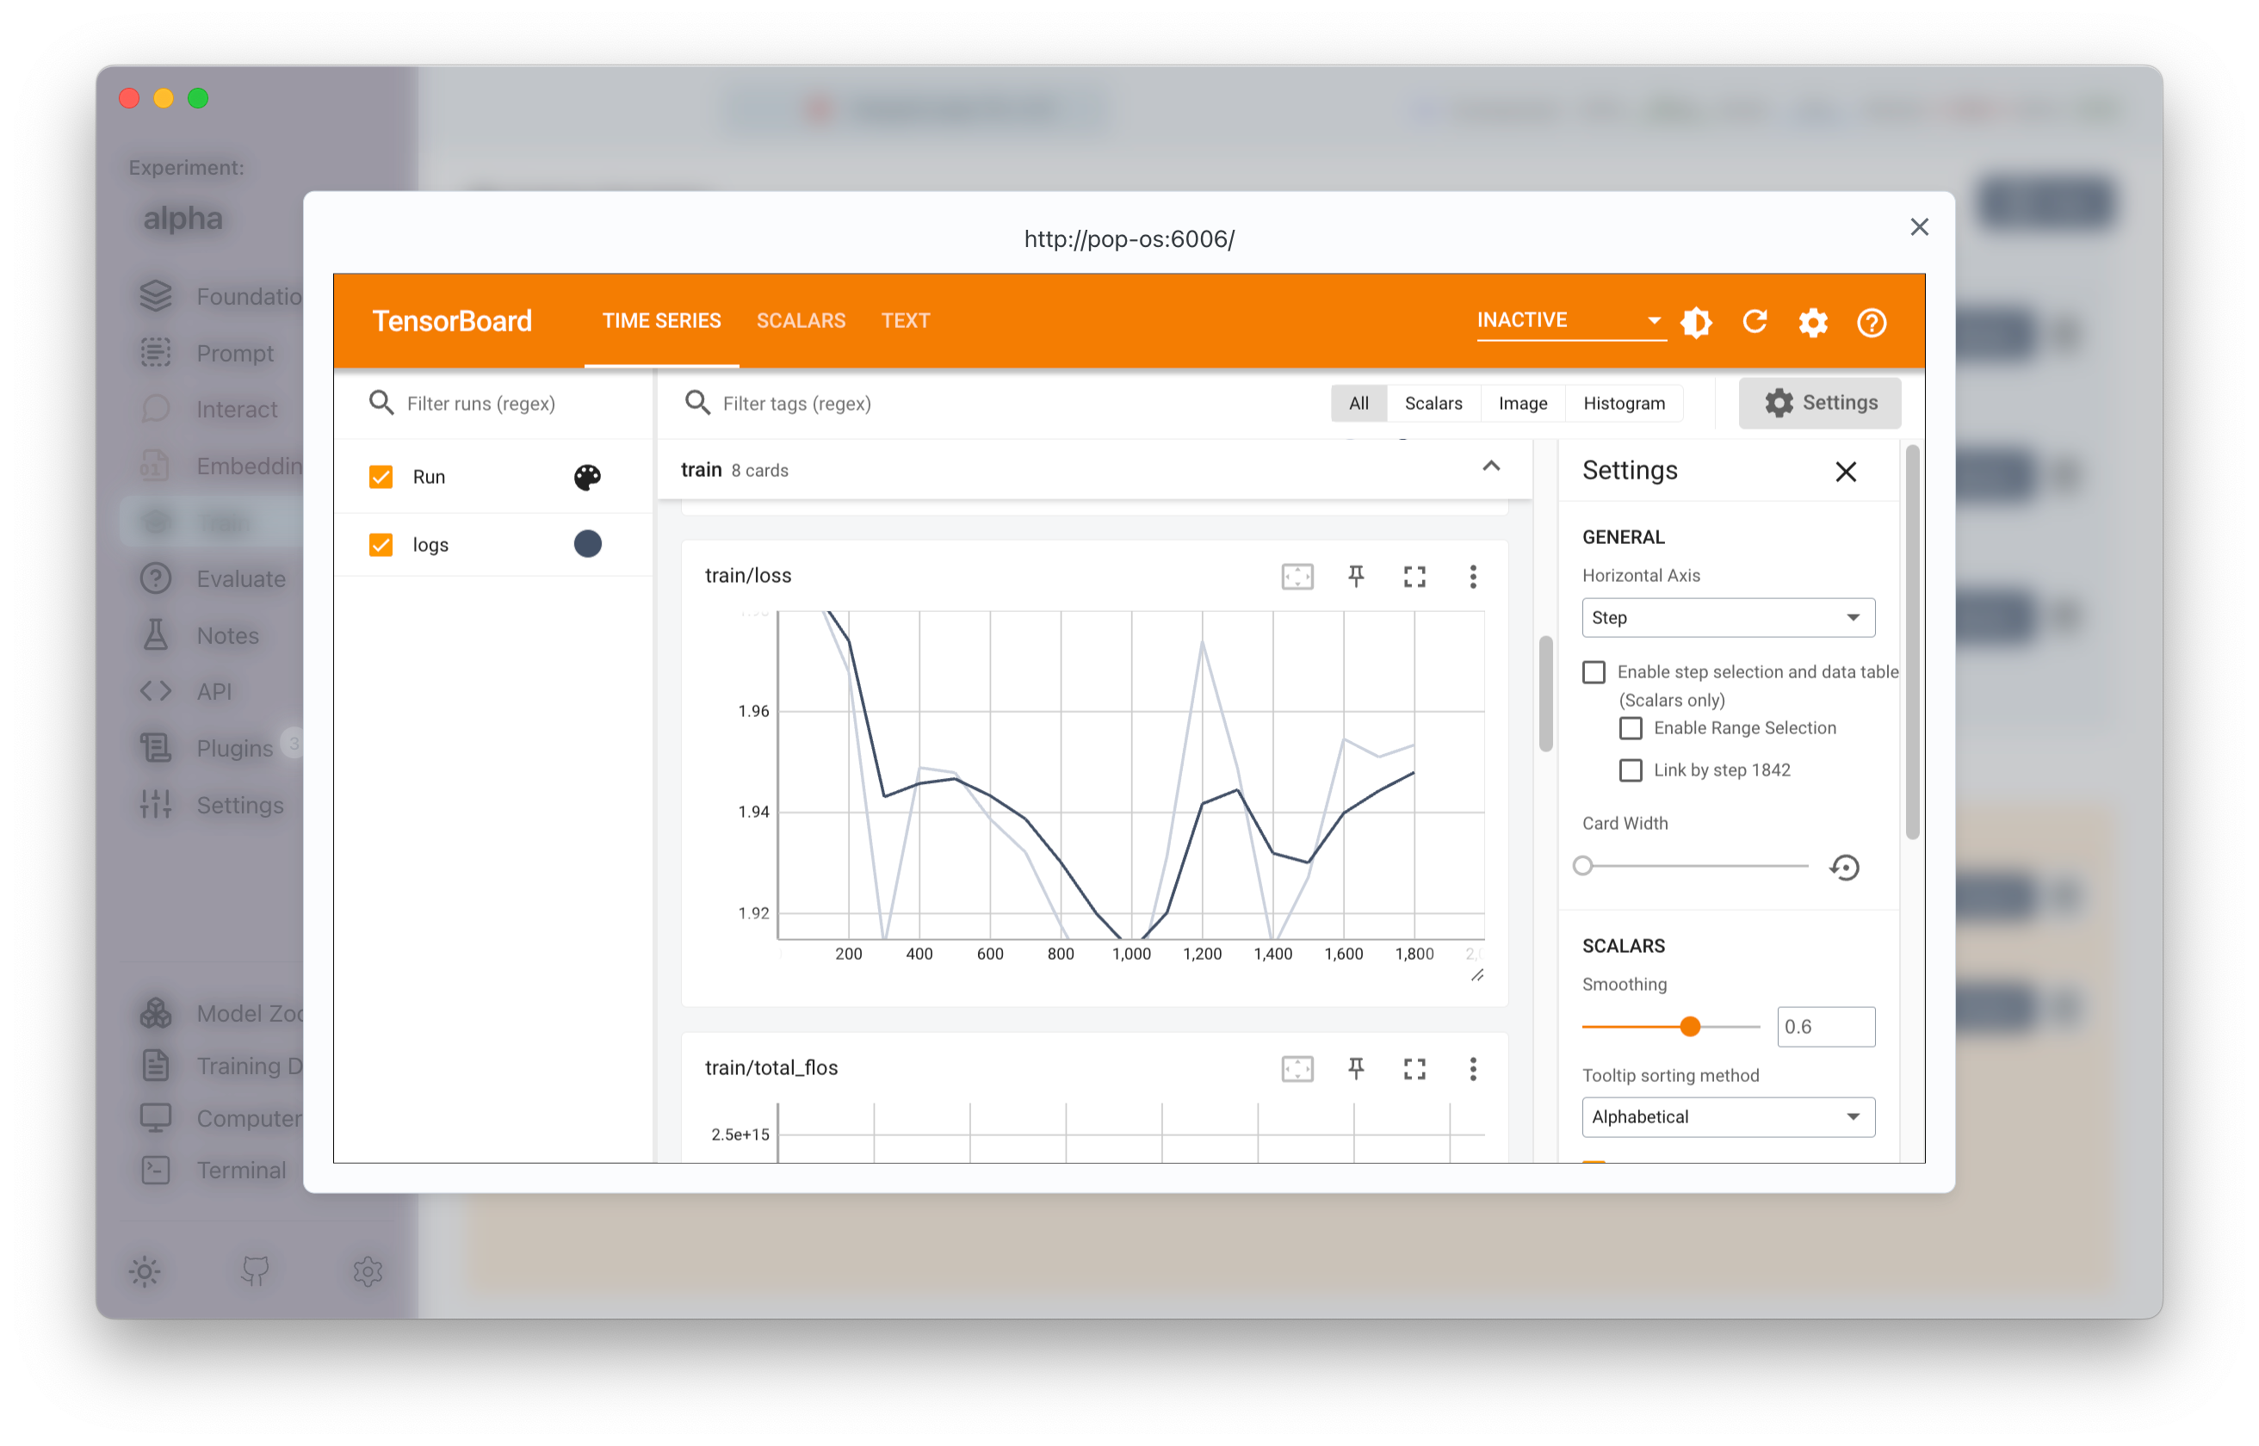Drag the Smoothing slider to adjust value
This screenshot has height=1446, width=2259.
(1689, 1026)
